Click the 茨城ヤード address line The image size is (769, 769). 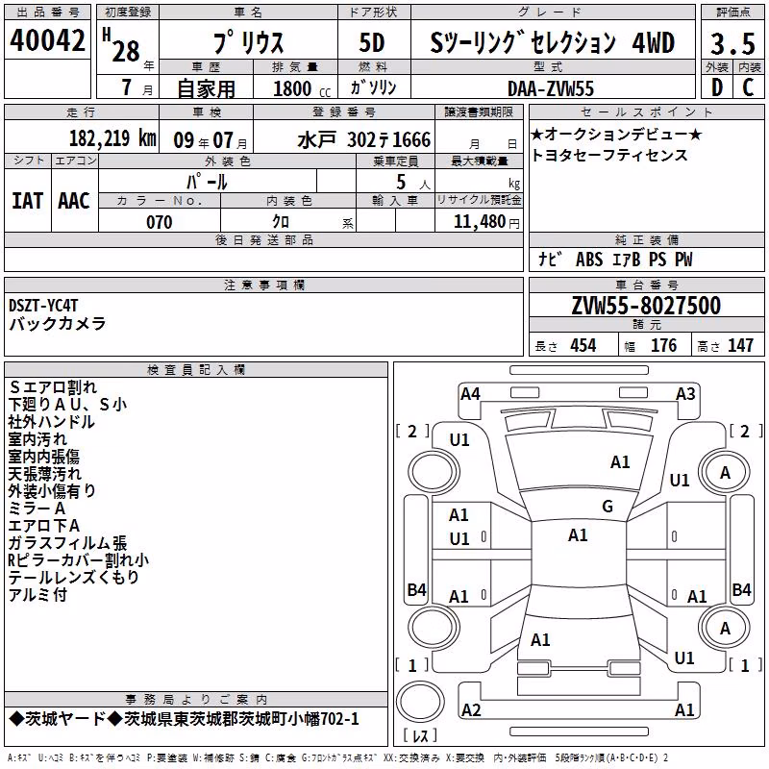click(x=184, y=719)
